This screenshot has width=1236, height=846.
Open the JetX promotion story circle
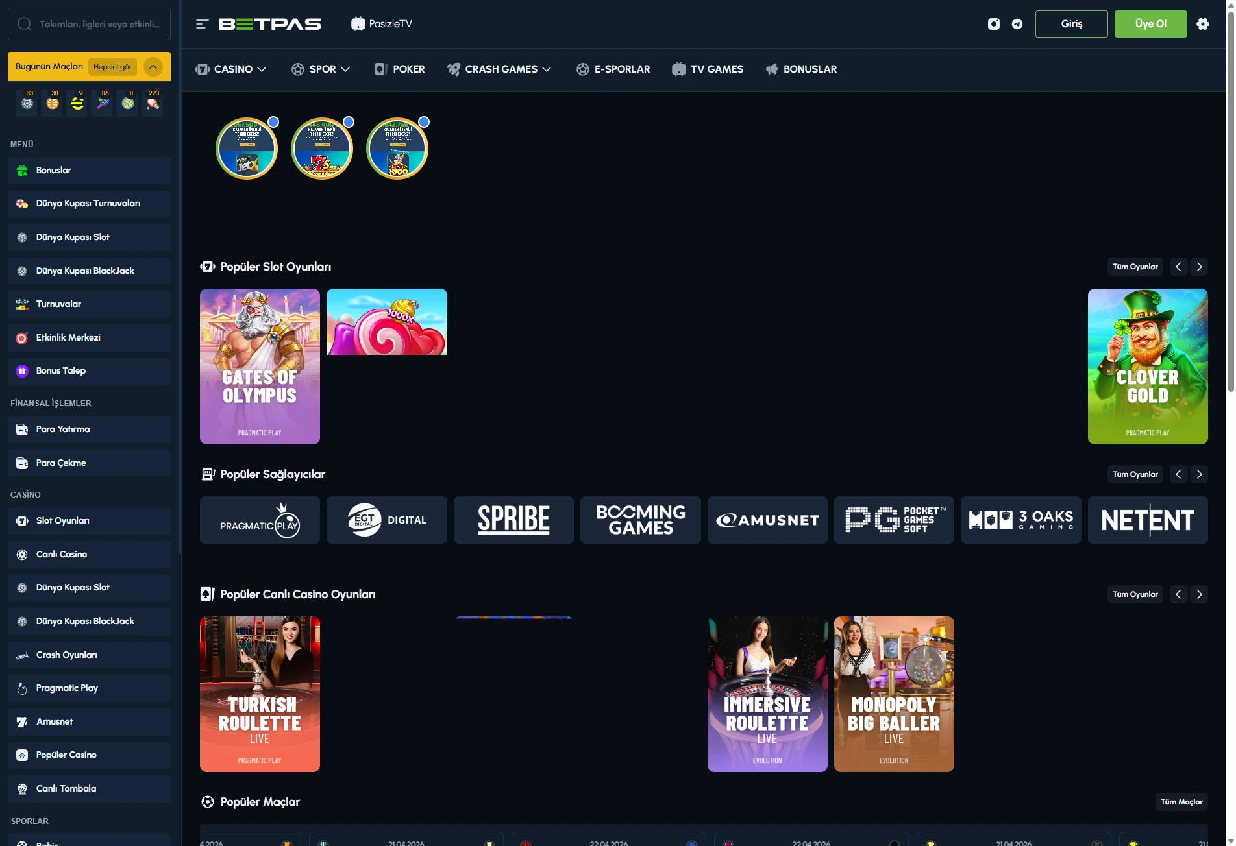pyautogui.click(x=247, y=149)
